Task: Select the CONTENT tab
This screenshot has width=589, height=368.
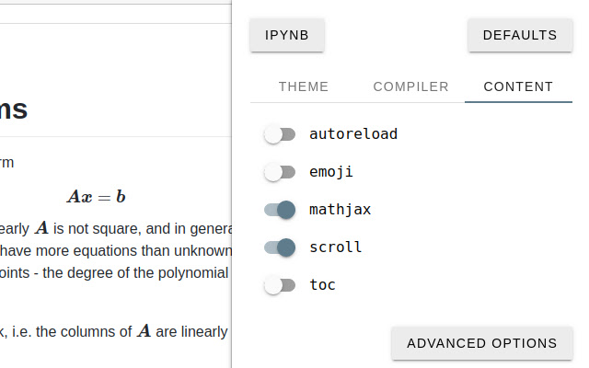Action: tap(518, 87)
